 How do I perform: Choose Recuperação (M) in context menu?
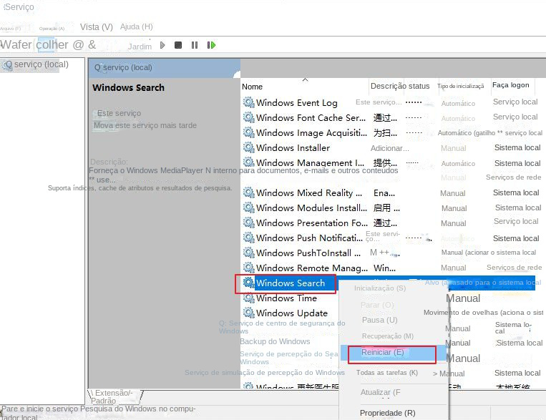click(388, 336)
